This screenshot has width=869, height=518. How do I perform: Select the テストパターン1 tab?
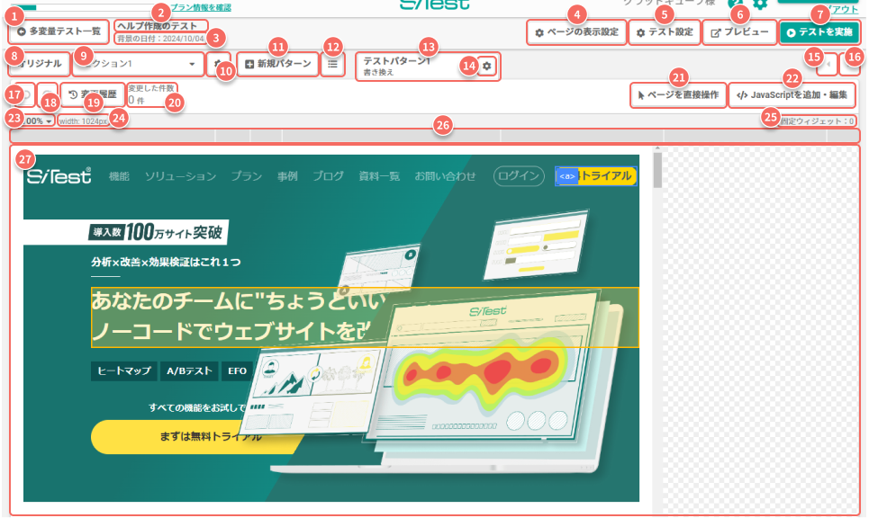coord(428,67)
